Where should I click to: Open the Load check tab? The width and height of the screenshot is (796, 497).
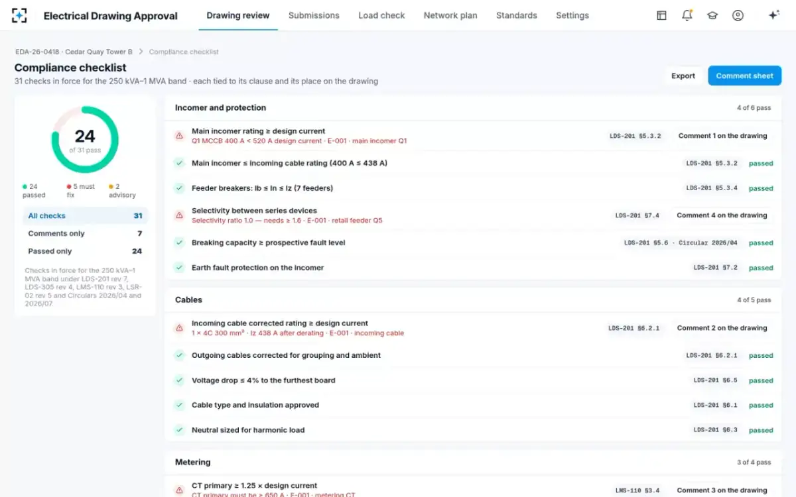[381, 15]
